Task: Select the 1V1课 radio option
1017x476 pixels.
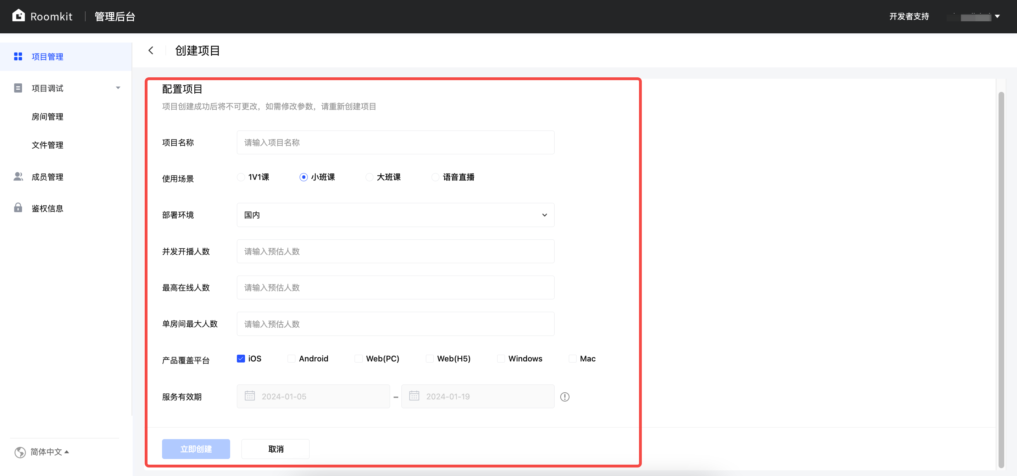Action: tap(241, 177)
